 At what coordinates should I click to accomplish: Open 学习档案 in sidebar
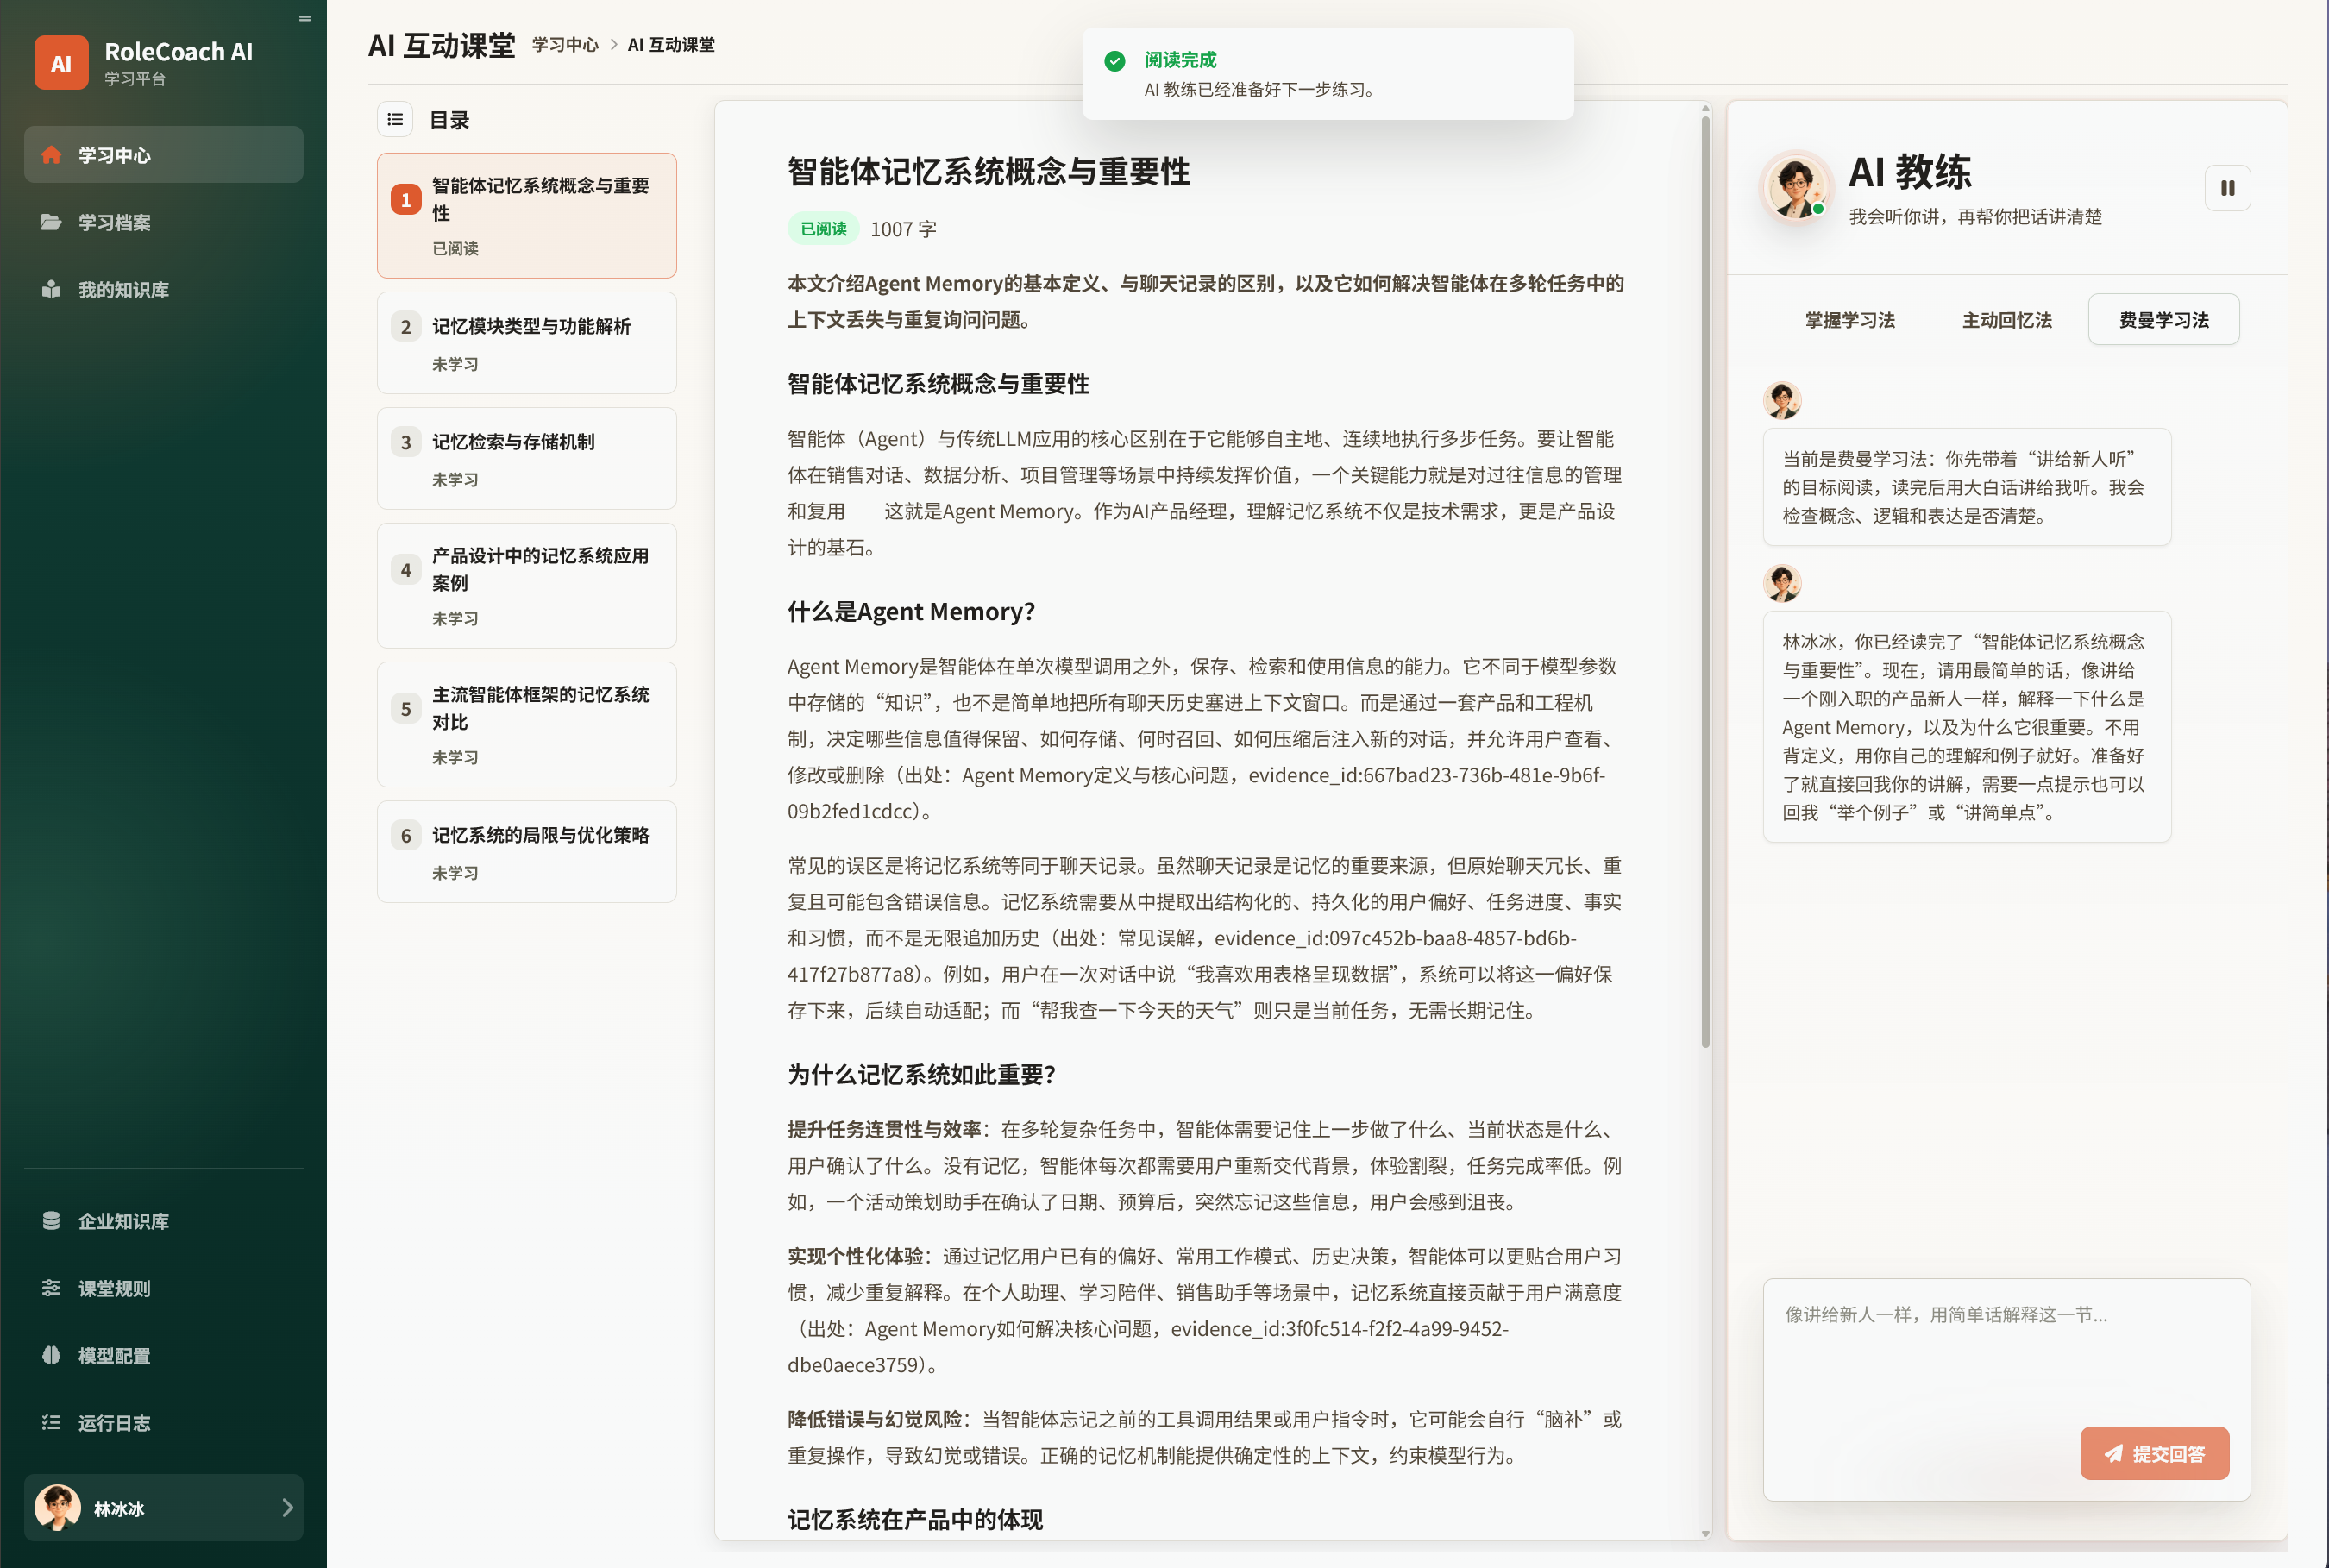coord(163,222)
